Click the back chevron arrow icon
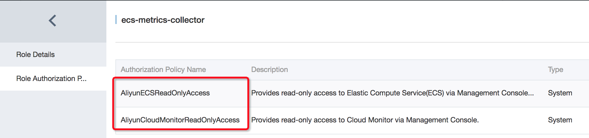 pos(53,21)
